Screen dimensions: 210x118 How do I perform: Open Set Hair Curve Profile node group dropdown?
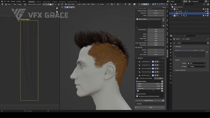point(137,78)
